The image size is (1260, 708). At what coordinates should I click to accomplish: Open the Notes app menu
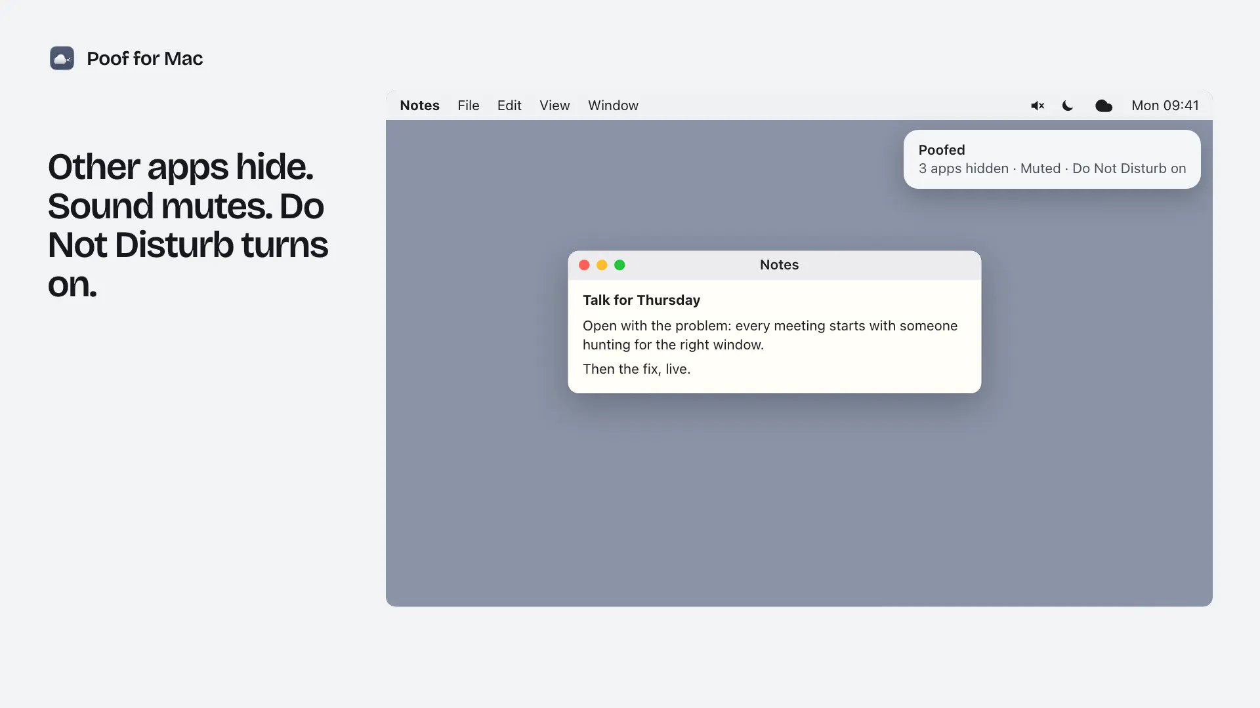(419, 106)
